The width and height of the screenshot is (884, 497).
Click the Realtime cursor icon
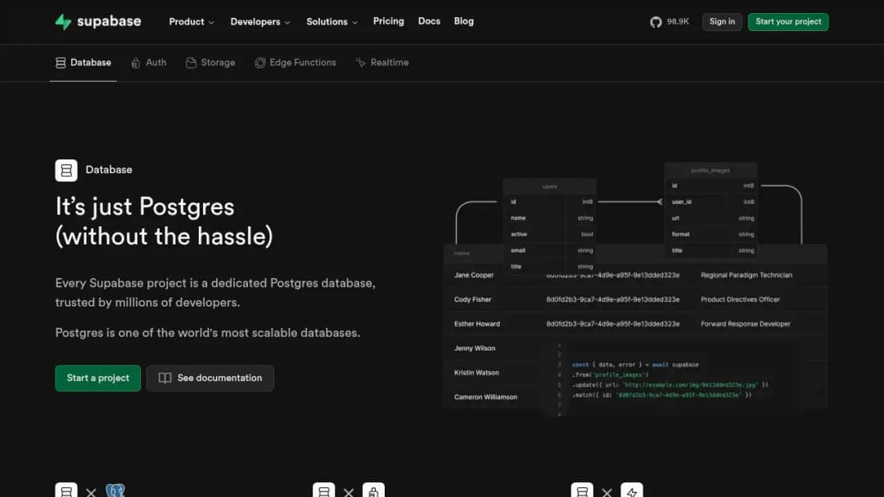coord(360,62)
